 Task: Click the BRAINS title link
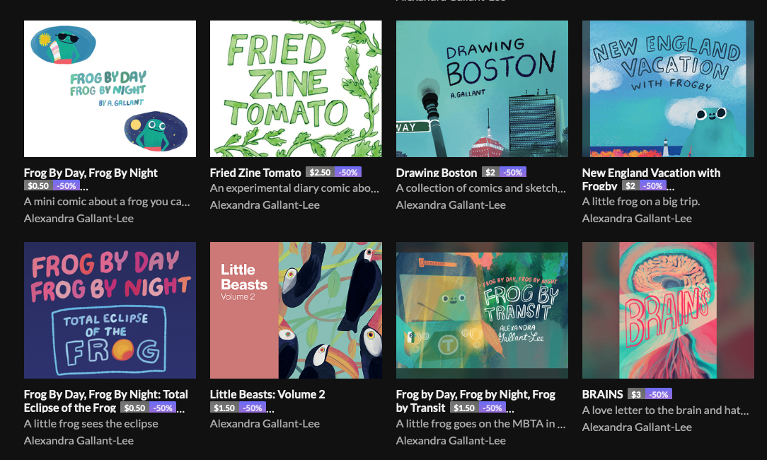coord(602,394)
